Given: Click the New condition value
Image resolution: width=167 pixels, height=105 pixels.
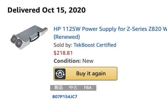Looking at the screenshot, I should pyautogui.click(x=88, y=61).
